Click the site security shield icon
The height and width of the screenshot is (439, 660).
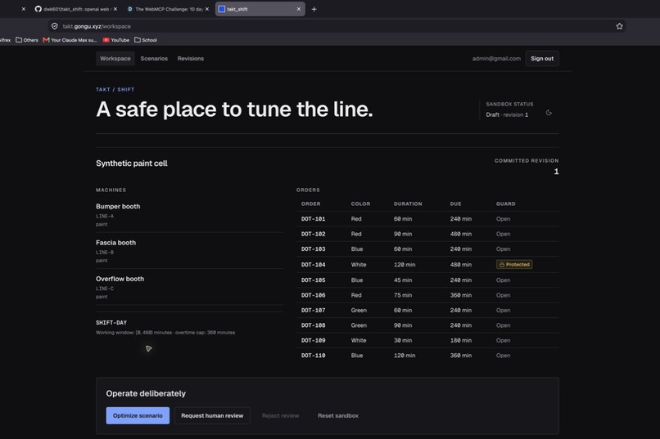(x=55, y=26)
